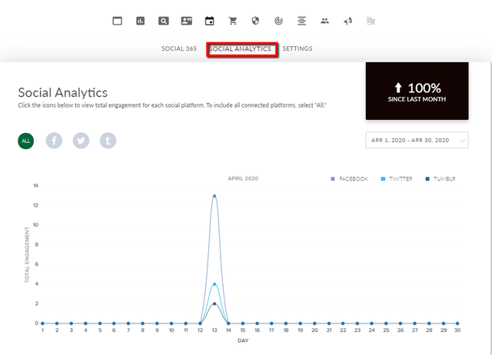The height and width of the screenshot is (355, 492).
Task: Switch to the Settings tab
Action: coord(298,48)
